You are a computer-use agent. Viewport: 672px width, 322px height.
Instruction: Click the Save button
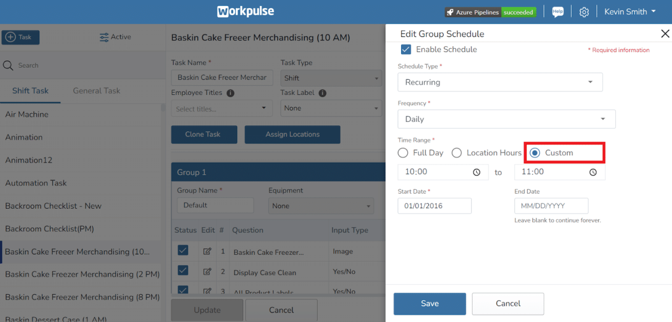[x=429, y=304]
